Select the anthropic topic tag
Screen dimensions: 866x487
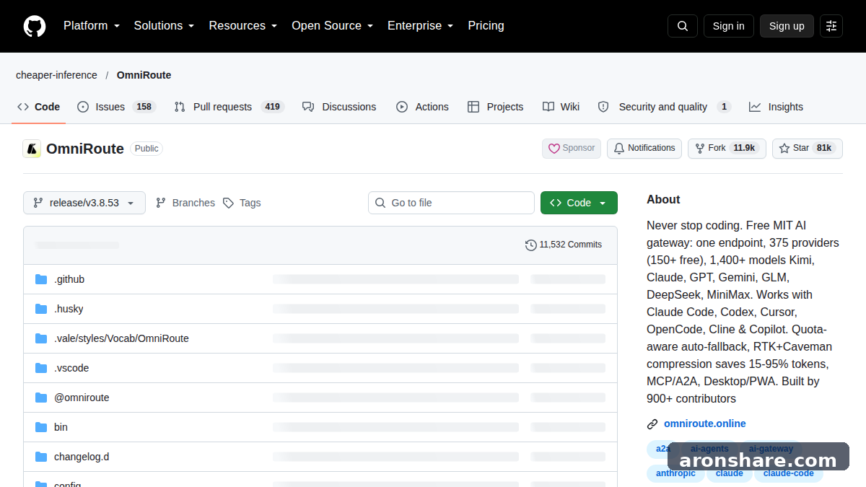pyautogui.click(x=676, y=473)
